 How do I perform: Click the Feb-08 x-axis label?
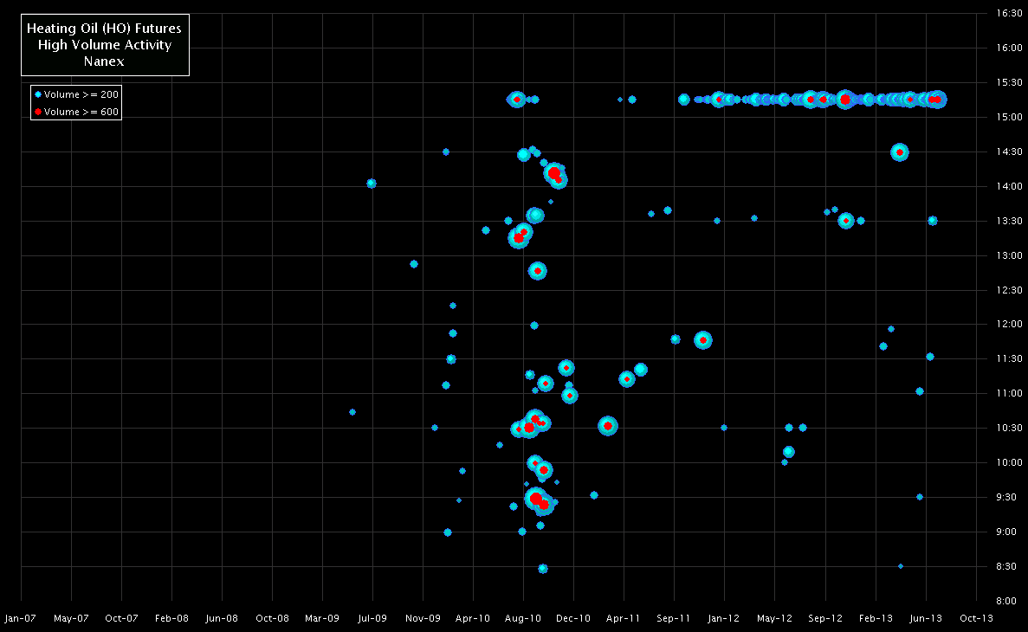[171, 618]
